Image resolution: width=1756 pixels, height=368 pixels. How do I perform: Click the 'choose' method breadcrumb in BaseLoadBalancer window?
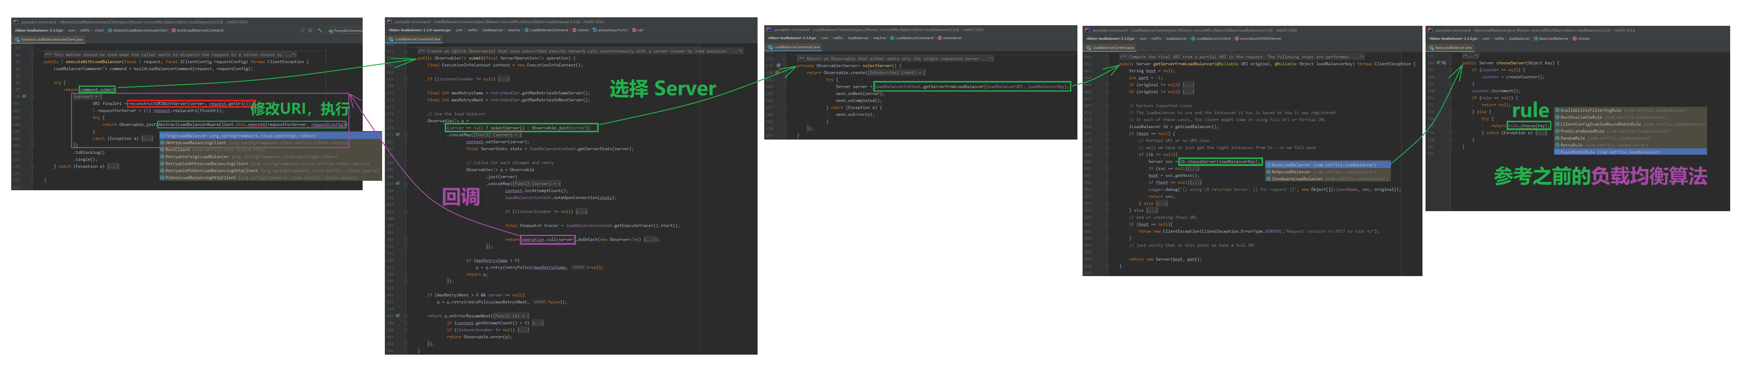(x=1581, y=39)
